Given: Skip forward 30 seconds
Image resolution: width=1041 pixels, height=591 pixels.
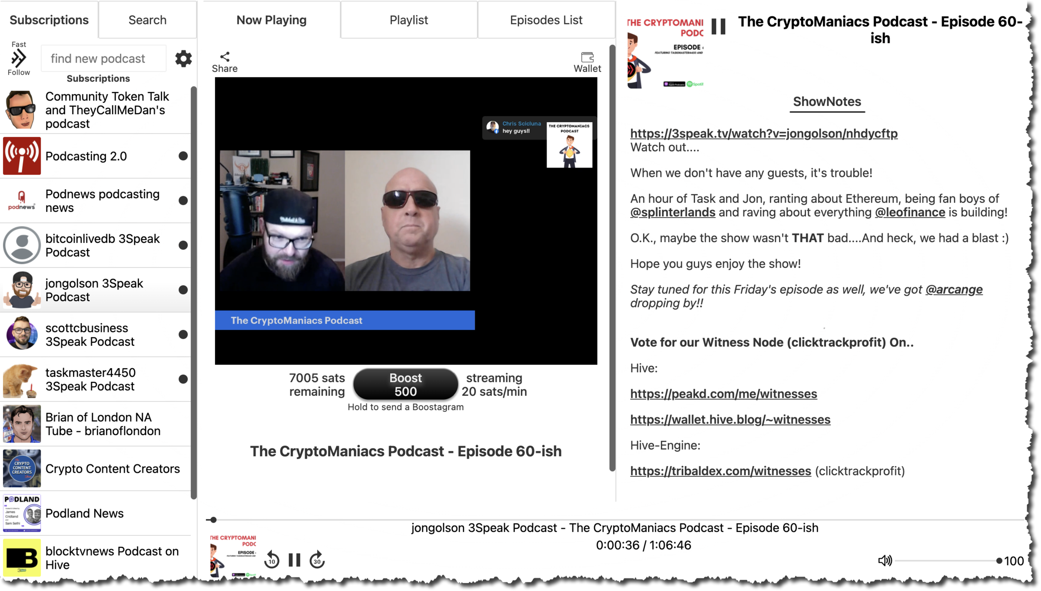Looking at the screenshot, I should [x=317, y=559].
